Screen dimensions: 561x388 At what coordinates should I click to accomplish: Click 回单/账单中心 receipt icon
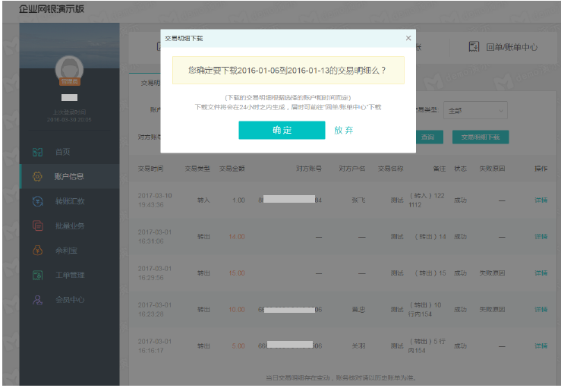[474, 47]
